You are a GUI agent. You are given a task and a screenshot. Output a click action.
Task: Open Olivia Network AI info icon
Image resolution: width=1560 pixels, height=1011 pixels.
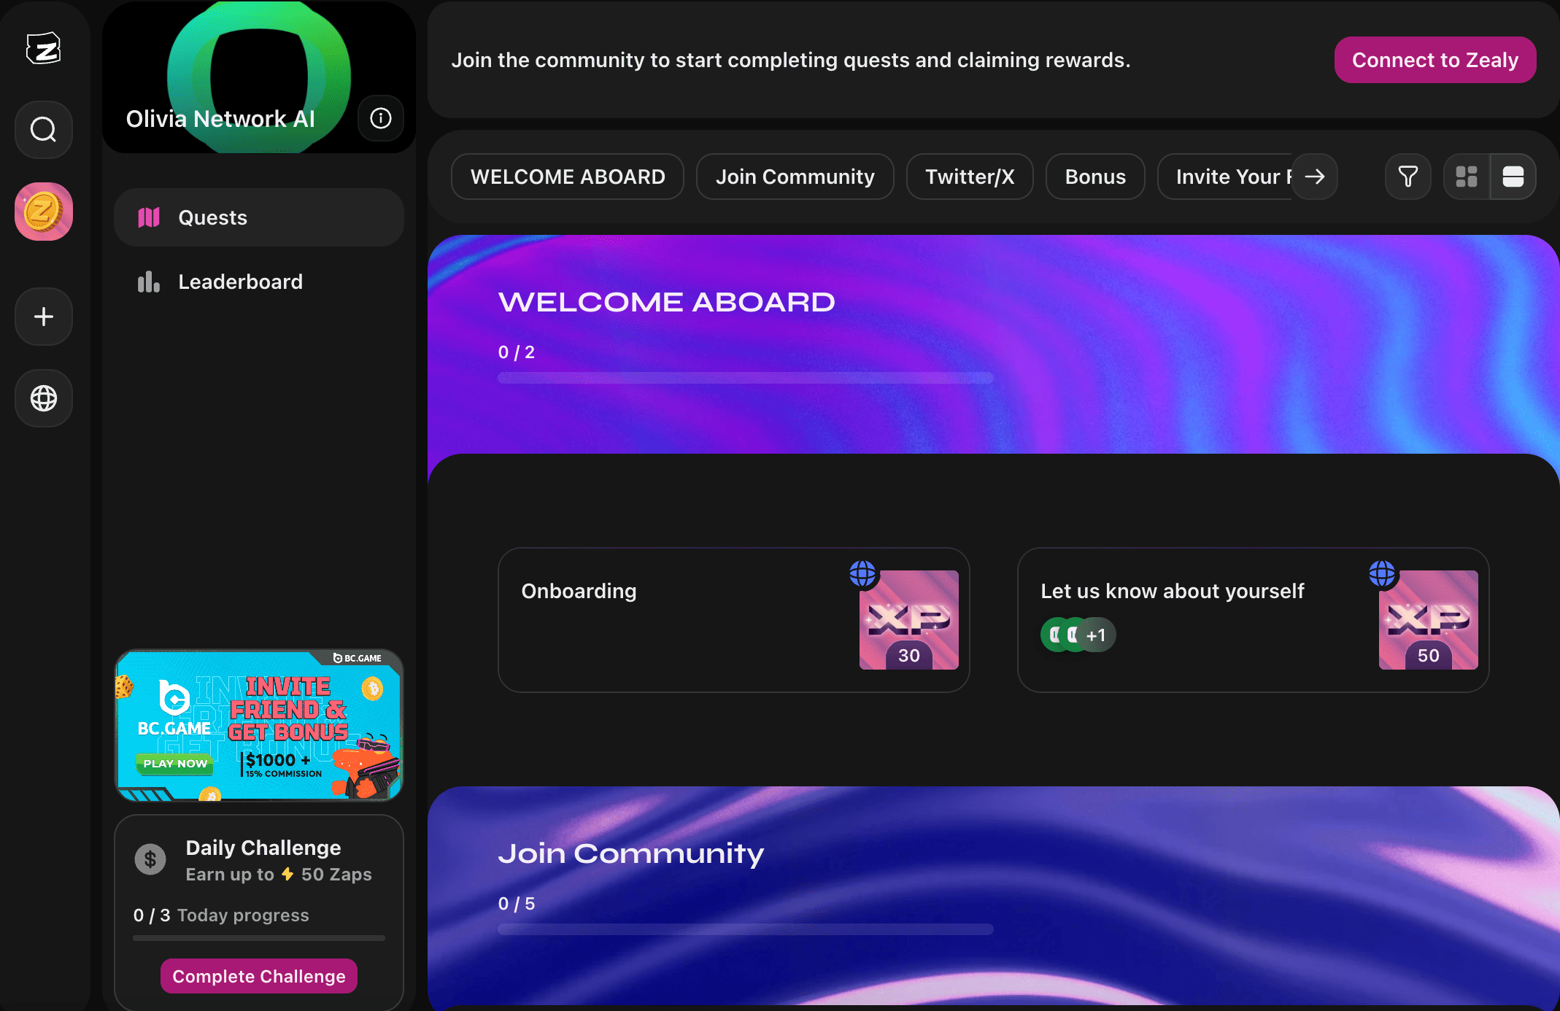point(380,118)
